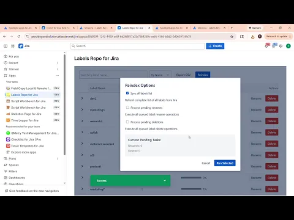Open the browser downloads icon
Image resolution: width=294 pixels, height=220 pixels.
point(252,37)
